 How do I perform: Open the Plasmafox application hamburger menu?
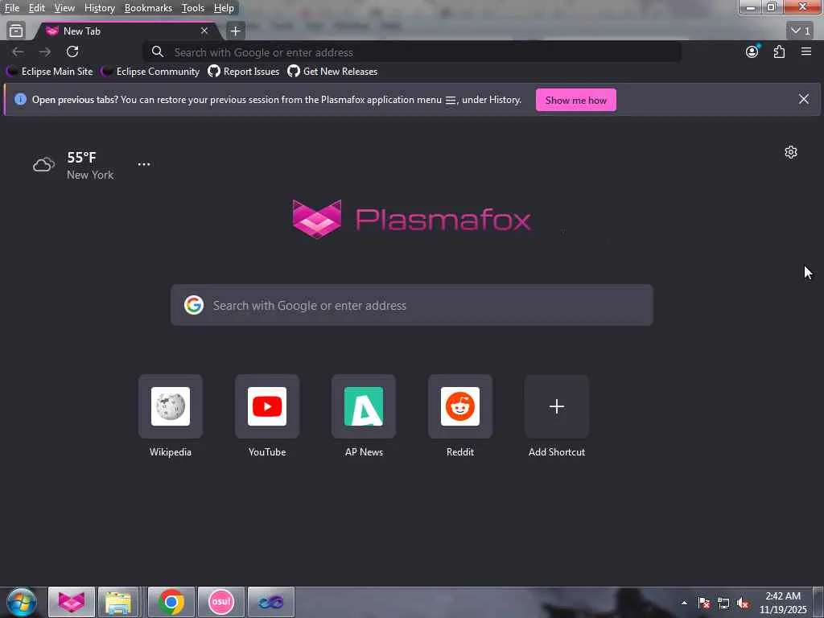[x=806, y=51]
